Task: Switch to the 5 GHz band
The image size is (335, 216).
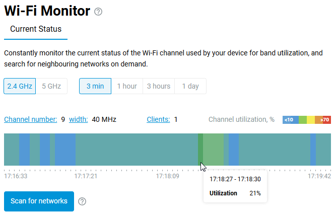Action: click(x=51, y=86)
